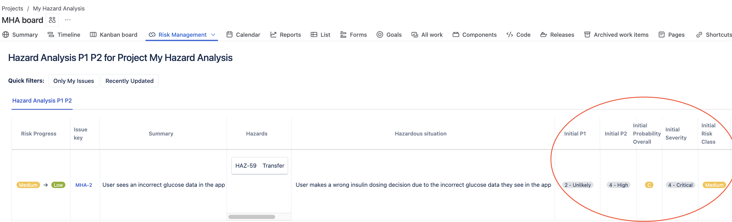
Task: Go to the Kanban board tab
Action: click(x=118, y=35)
